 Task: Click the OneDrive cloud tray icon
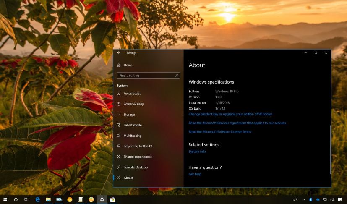pos(318,199)
